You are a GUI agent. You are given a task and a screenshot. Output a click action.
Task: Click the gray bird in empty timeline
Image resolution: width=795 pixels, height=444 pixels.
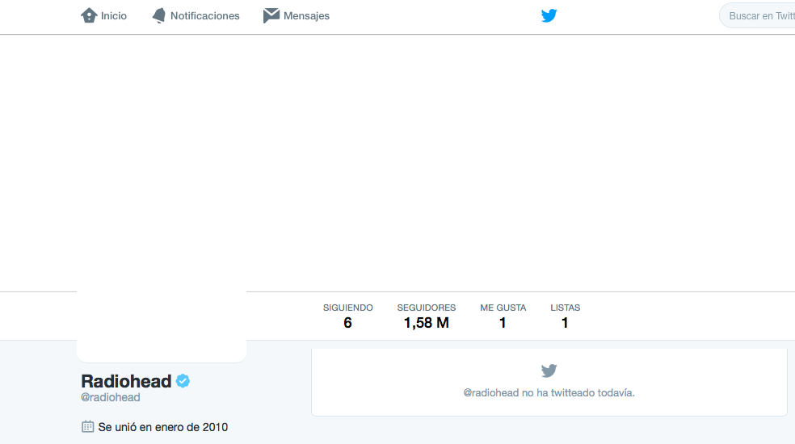pyautogui.click(x=549, y=371)
